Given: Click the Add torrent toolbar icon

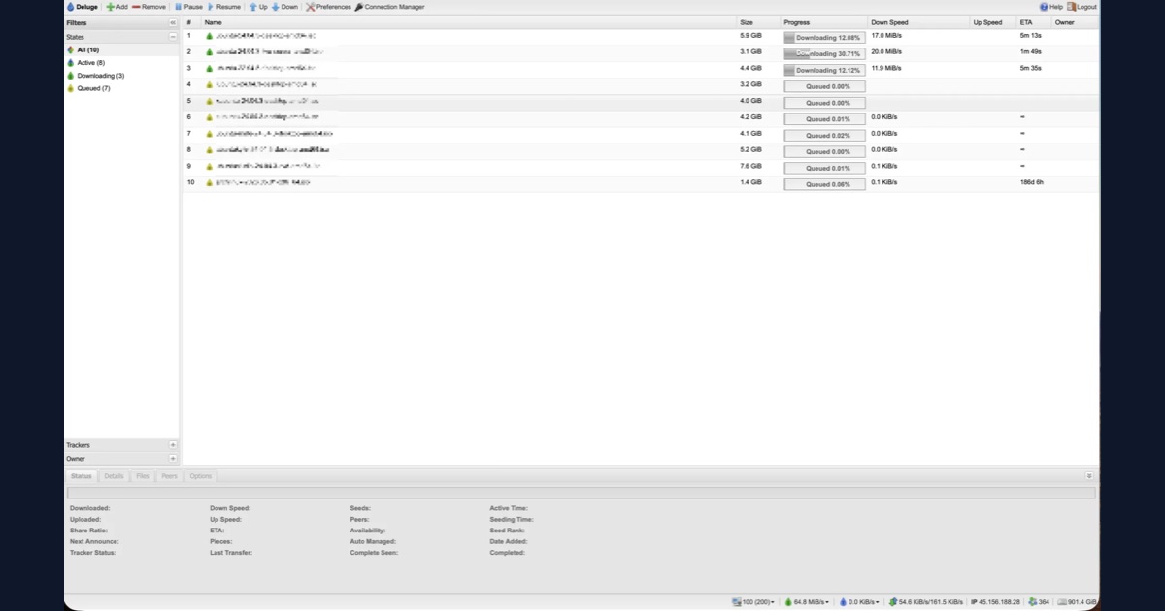Looking at the screenshot, I should (110, 7).
